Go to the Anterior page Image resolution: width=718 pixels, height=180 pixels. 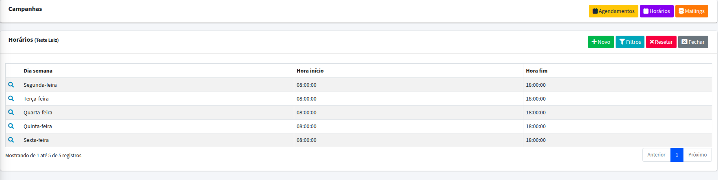point(656,154)
